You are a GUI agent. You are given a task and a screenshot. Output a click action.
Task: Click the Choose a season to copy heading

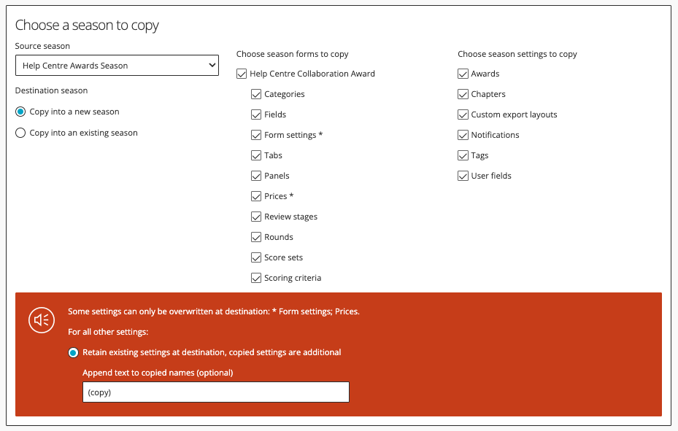(87, 26)
